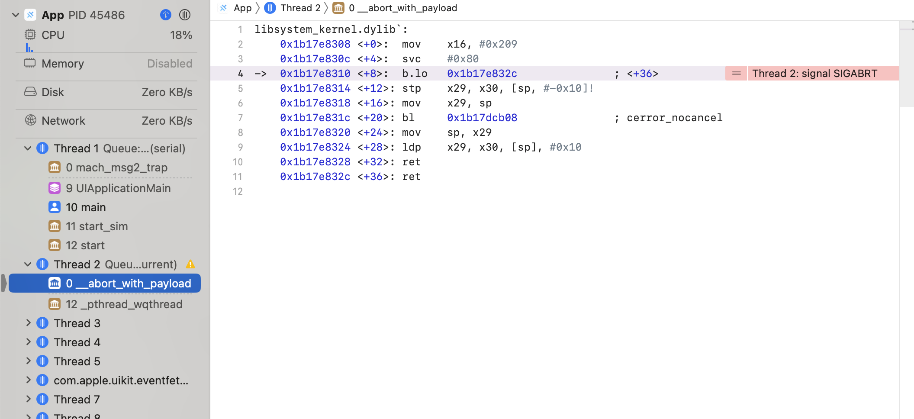Click Thread 4 icon
The width and height of the screenshot is (914, 419).
tap(42, 342)
